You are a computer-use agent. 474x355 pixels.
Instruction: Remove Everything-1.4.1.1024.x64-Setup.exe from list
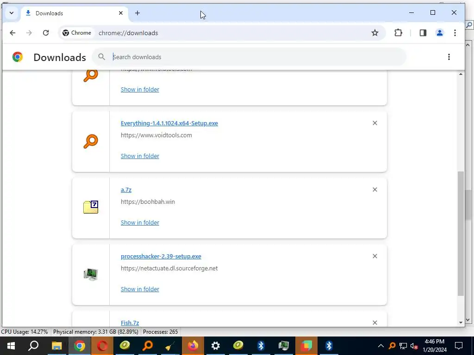click(x=375, y=123)
